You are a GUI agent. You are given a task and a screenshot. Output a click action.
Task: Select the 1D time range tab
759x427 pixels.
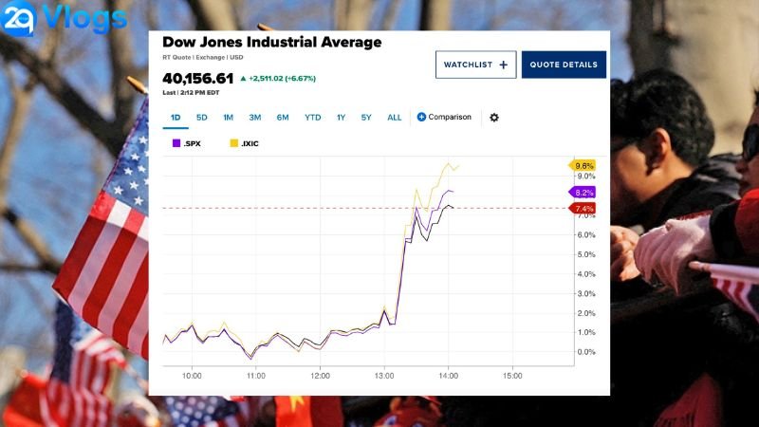[x=176, y=117]
